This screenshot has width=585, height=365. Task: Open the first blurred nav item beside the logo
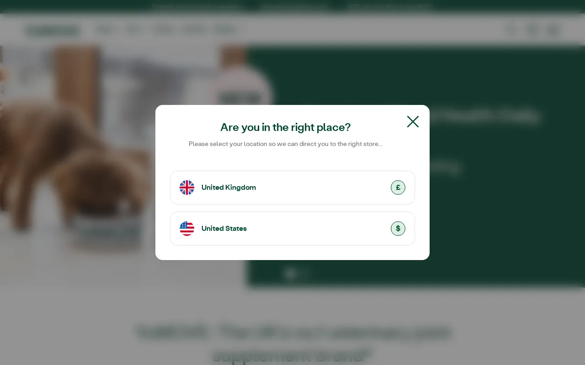pos(106,30)
